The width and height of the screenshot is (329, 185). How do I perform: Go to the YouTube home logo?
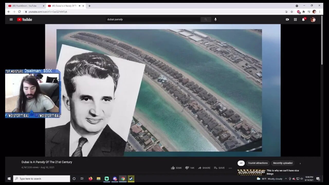point(25,20)
